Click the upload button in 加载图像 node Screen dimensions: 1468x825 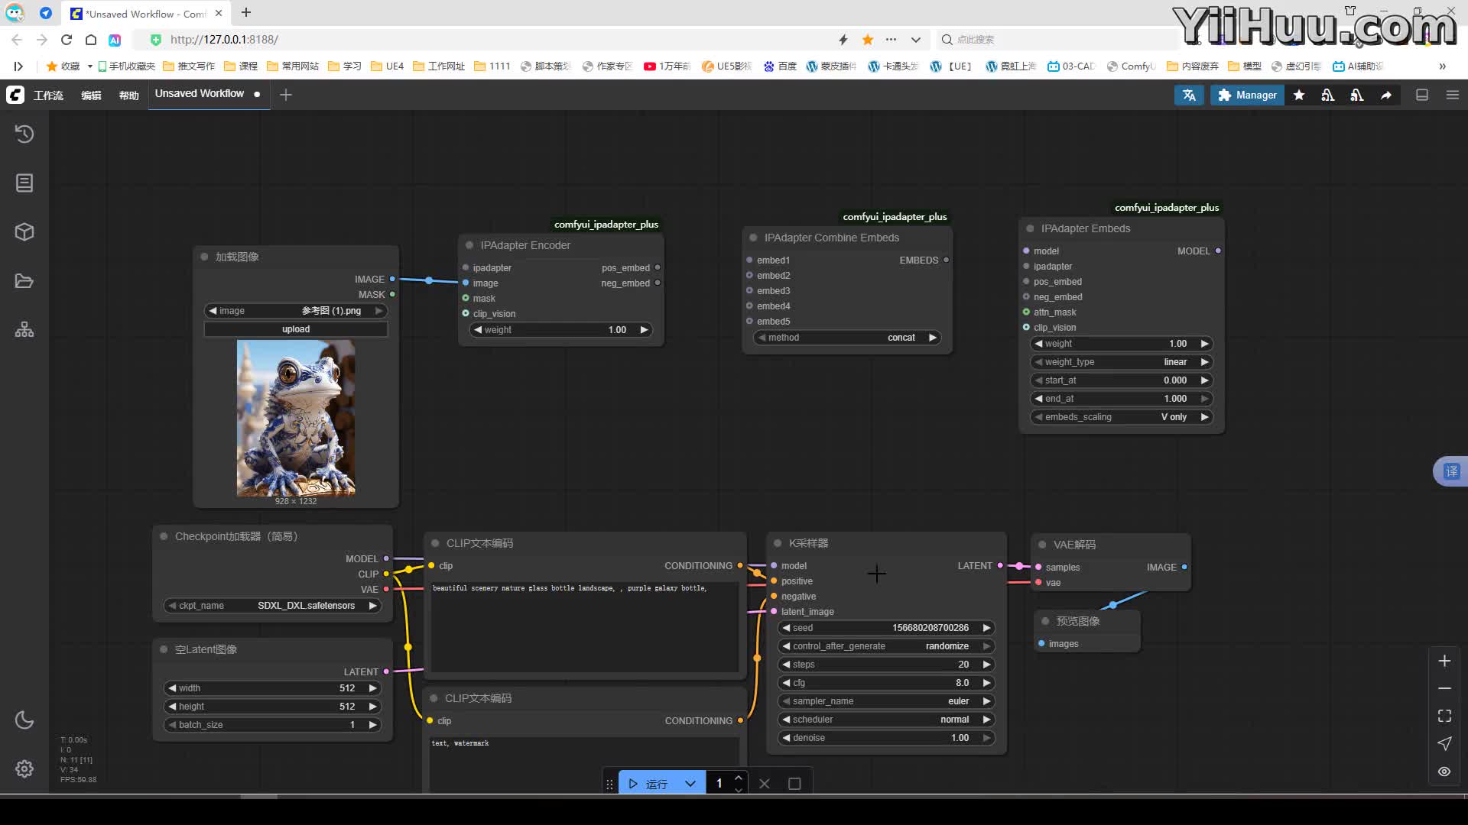(x=296, y=329)
